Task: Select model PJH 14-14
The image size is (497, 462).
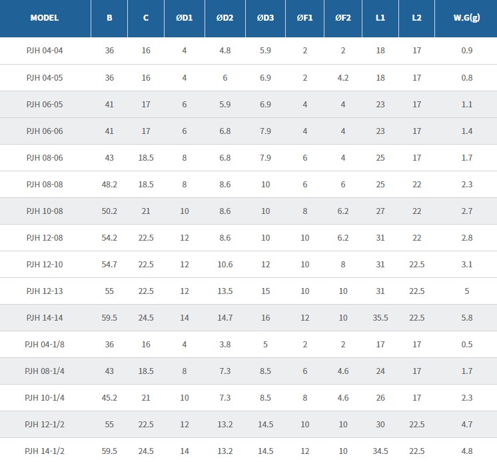Action: pyautogui.click(x=45, y=318)
